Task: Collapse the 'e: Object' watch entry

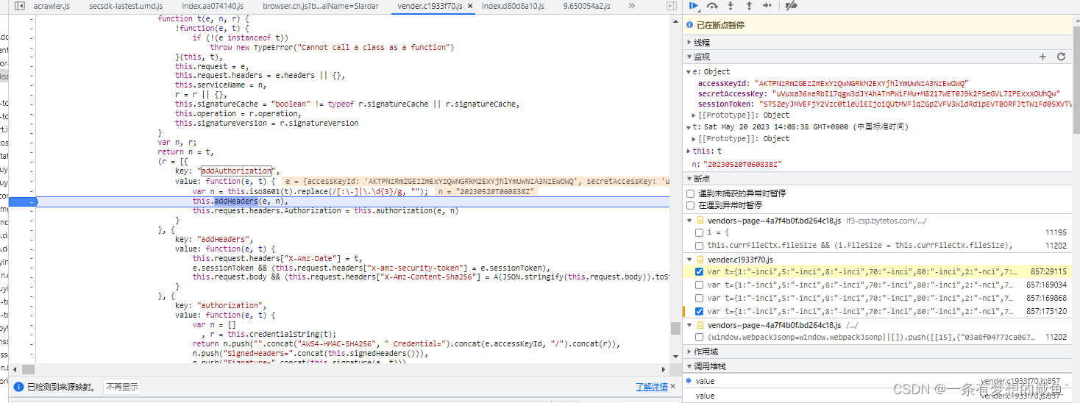Action: pos(688,72)
